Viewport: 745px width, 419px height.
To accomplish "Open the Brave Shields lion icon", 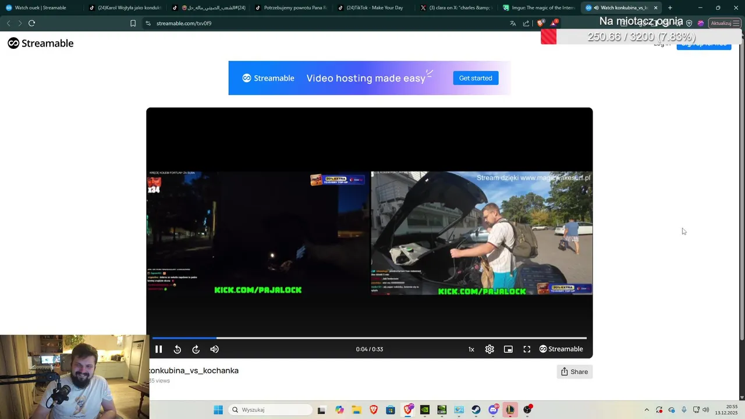I will [x=540, y=23].
